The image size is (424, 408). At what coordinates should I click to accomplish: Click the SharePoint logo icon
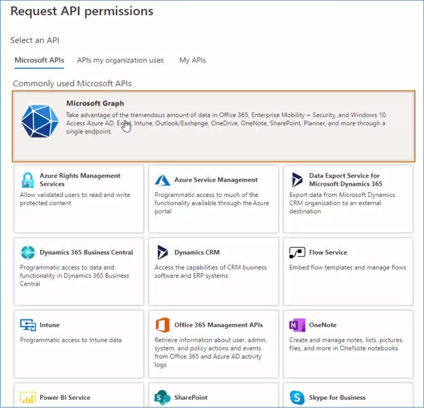(x=162, y=398)
